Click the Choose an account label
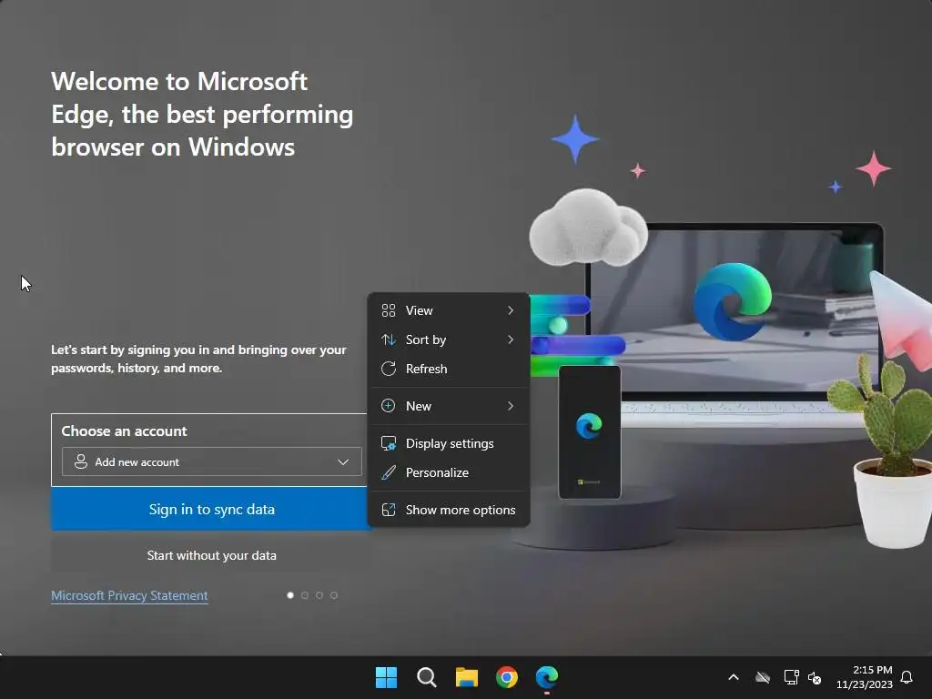 click(x=124, y=431)
